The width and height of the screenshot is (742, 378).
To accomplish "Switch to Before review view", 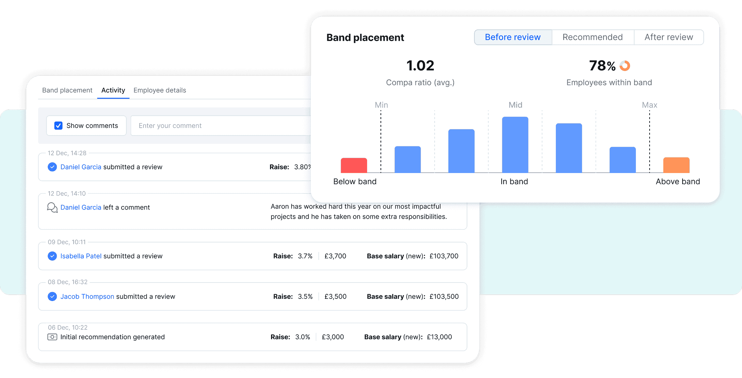I will 513,37.
